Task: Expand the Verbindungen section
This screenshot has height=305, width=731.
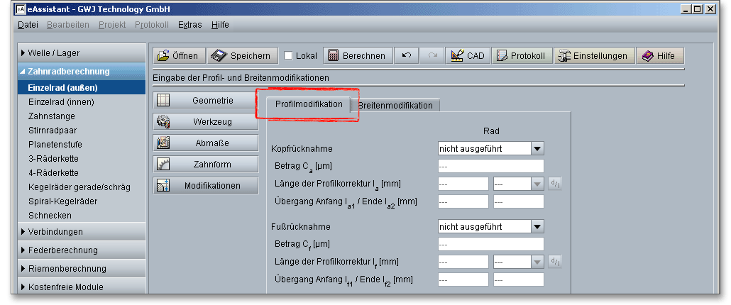Action: (55, 231)
